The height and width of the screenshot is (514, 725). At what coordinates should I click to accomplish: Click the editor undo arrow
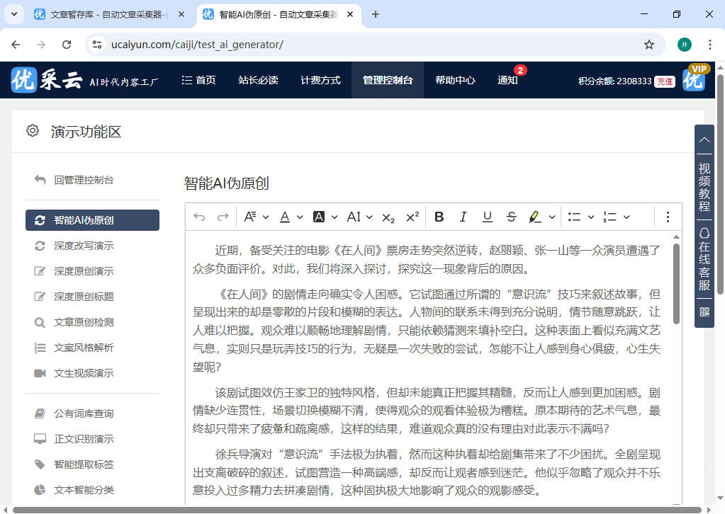pos(199,217)
